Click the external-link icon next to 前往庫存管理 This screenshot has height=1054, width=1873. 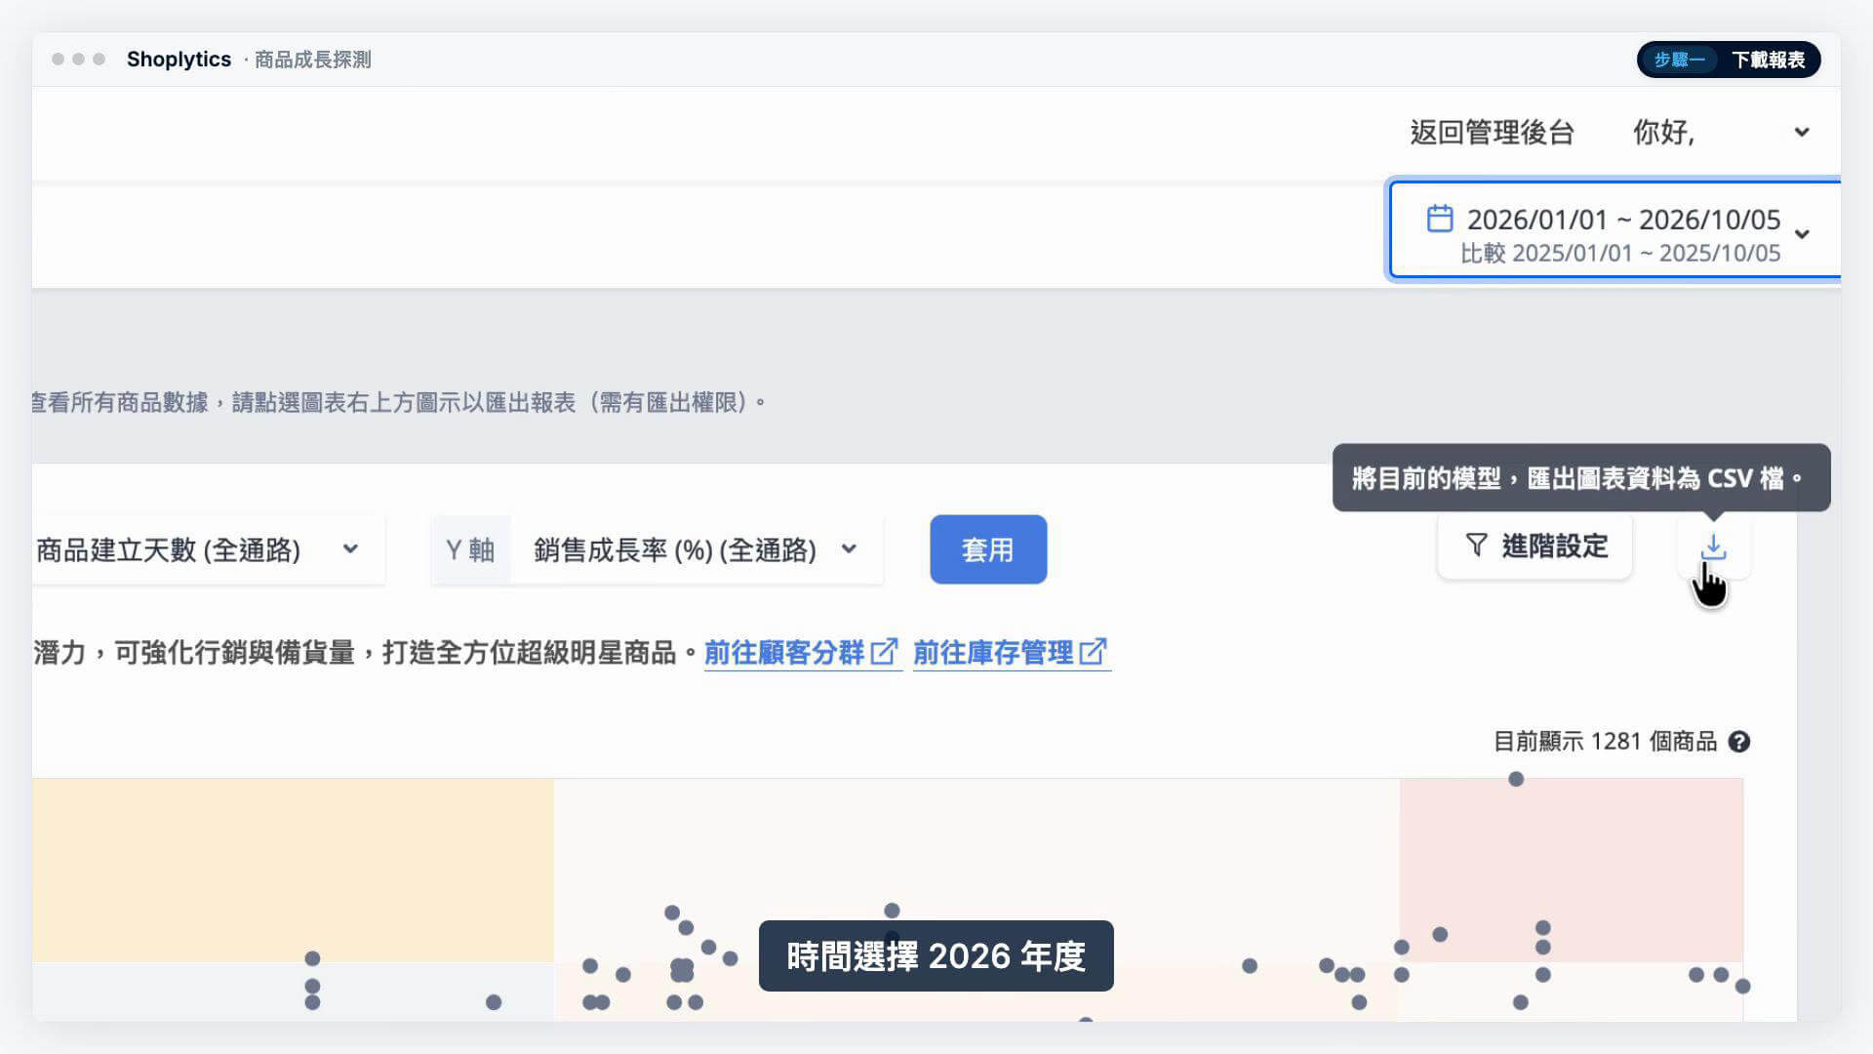1094,651
